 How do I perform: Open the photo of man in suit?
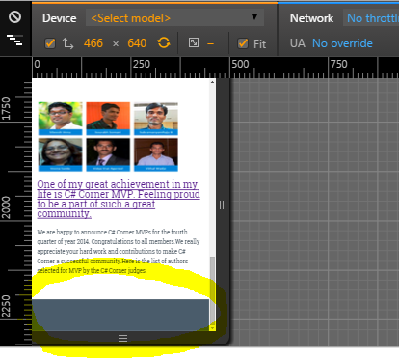click(108, 154)
